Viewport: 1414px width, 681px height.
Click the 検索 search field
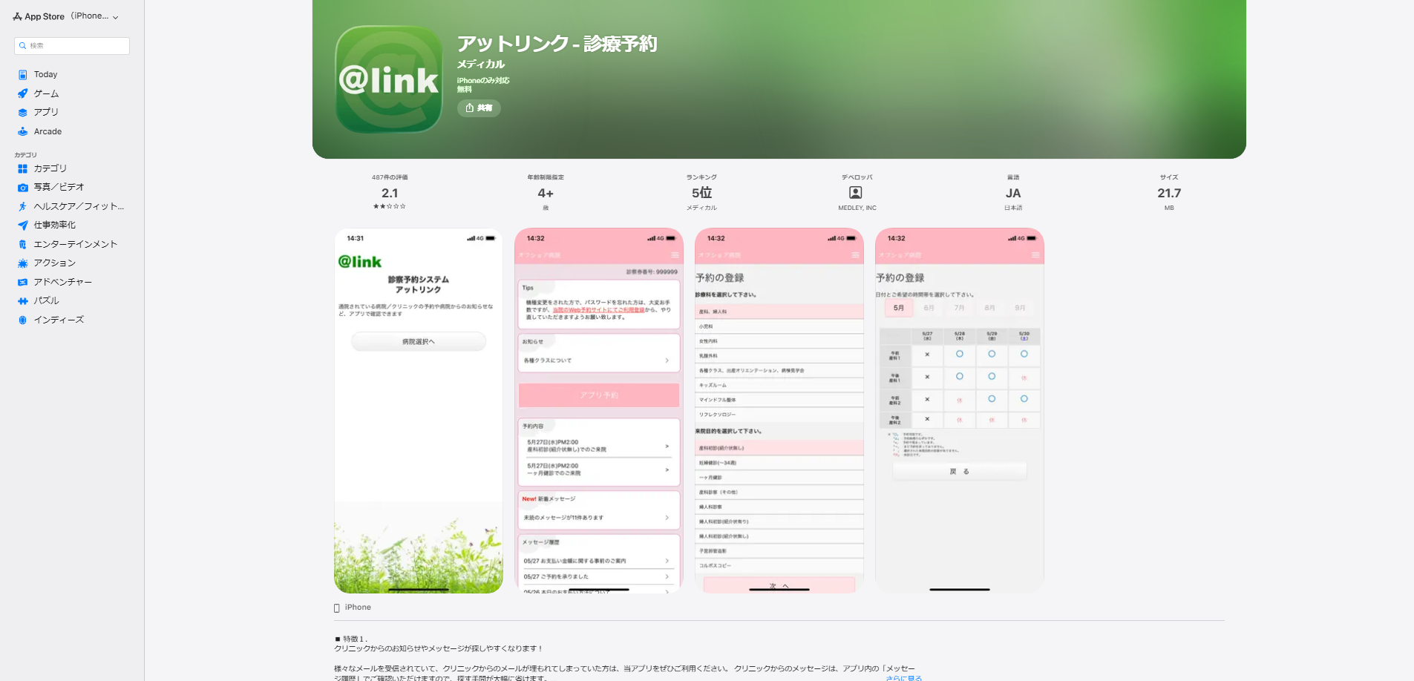[x=72, y=46]
